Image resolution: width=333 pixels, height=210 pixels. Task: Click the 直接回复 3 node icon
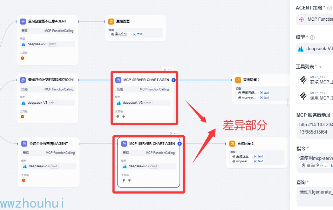pyautogui.click(x=232, y=143)
